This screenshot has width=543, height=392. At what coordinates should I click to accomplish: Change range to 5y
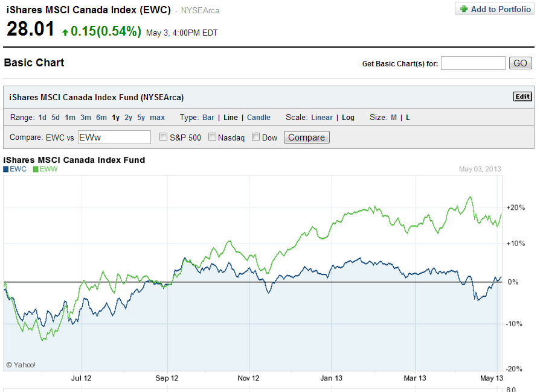(141, 118)
